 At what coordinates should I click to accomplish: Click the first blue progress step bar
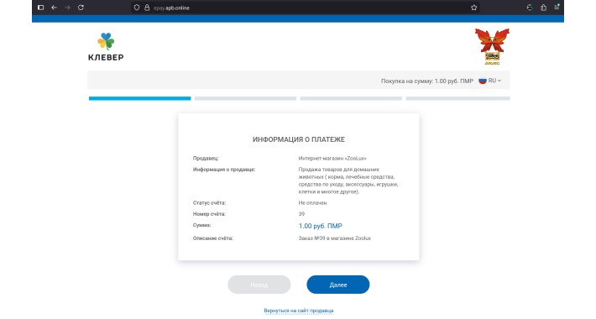[140, 98]
